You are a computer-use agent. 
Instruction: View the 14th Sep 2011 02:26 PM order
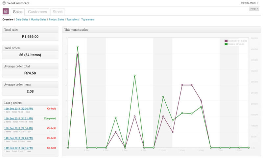pyautogui.click(x=18, y=138)
